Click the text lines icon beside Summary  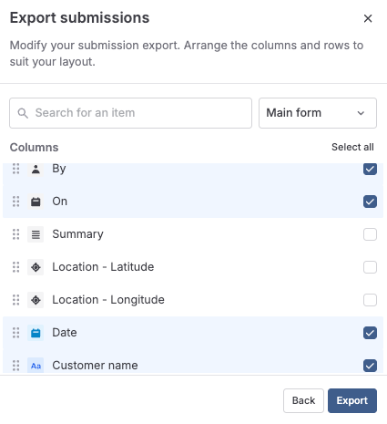click(x=36, y=234)
